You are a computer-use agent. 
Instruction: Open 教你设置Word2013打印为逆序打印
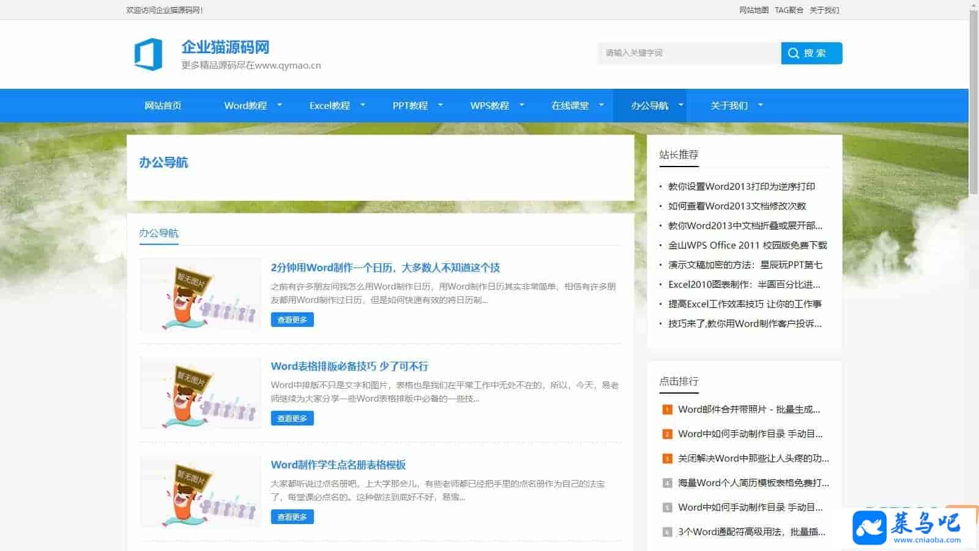pos(742,187)
